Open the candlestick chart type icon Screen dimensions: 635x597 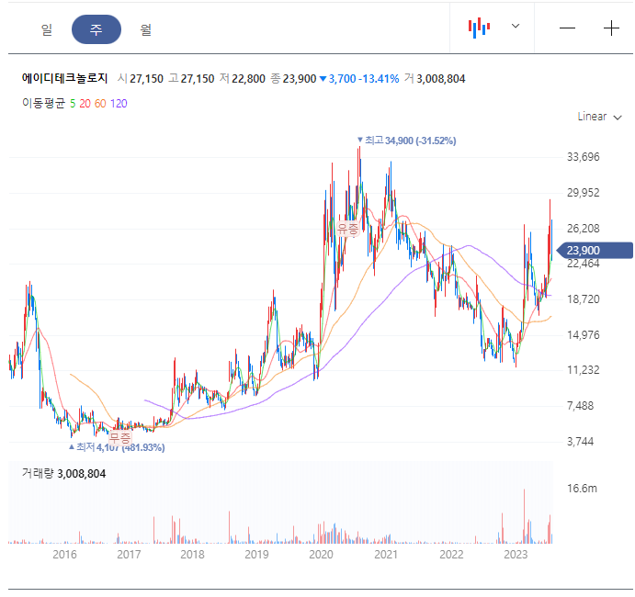click(x=479, y=28)
